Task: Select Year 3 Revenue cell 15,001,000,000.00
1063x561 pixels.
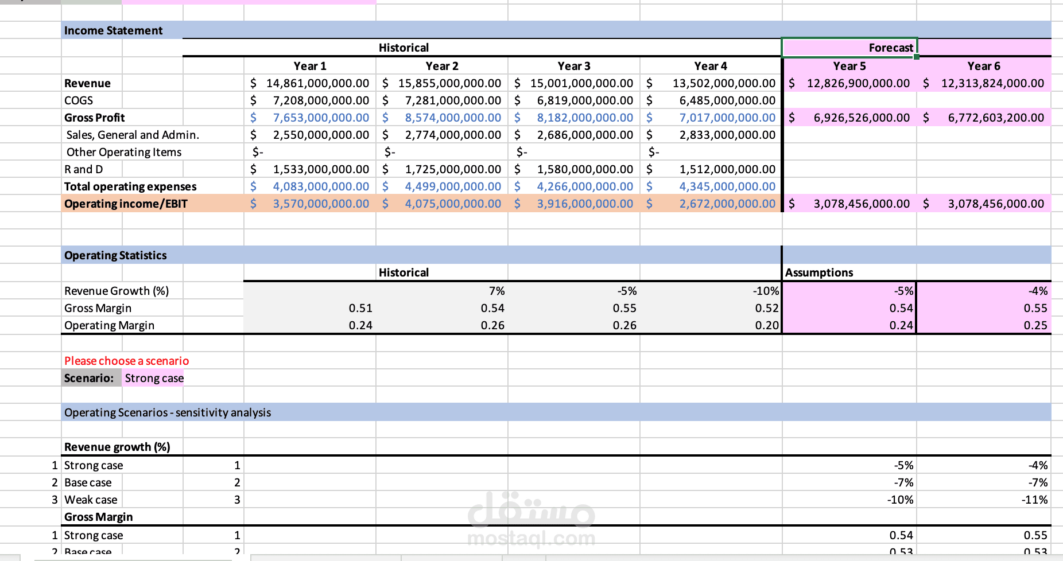Action: tap(574, 83)
